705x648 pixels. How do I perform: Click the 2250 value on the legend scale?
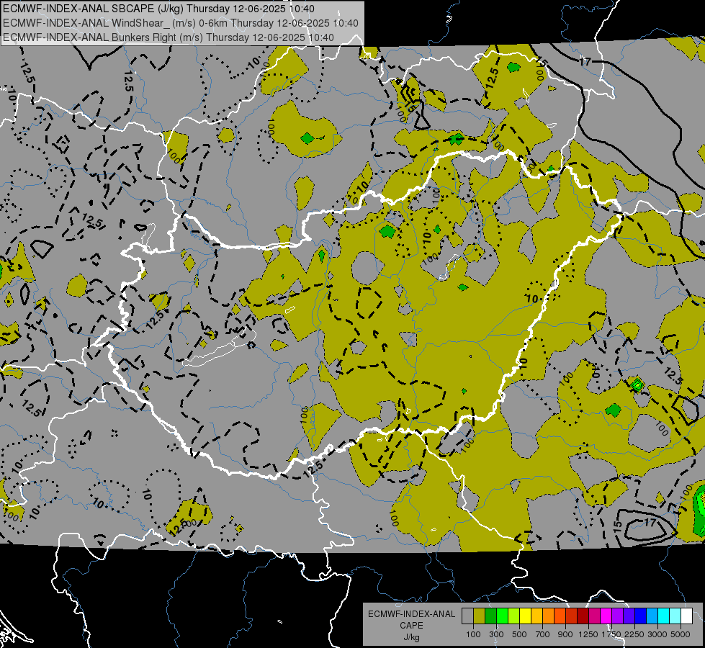point(634,634)
